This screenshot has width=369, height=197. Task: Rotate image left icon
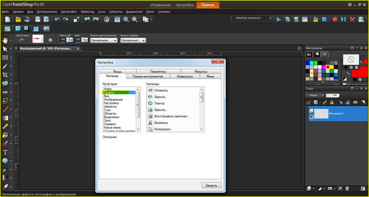click(87, 19)
